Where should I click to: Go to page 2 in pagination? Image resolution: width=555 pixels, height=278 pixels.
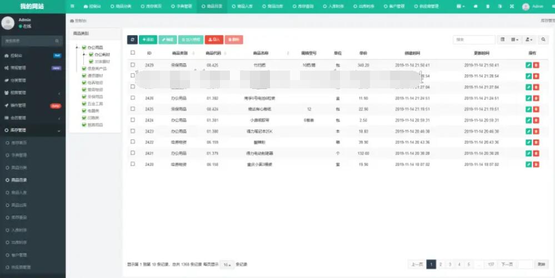point(441,265)
